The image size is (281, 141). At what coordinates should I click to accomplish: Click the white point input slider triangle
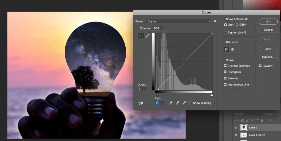point(212,95)
